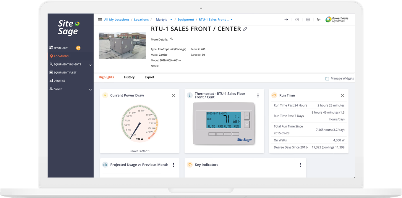402x198 pixels.
Task: Edit the RTU-1 title with the pencil icon
Action: pos(245,29)
